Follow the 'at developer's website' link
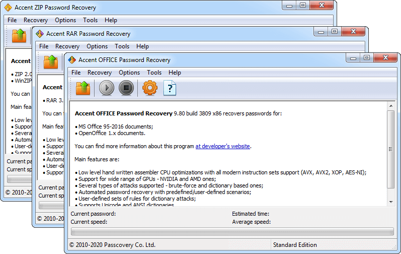This screenshot has width=401, height=254. (x=222, y=146)
